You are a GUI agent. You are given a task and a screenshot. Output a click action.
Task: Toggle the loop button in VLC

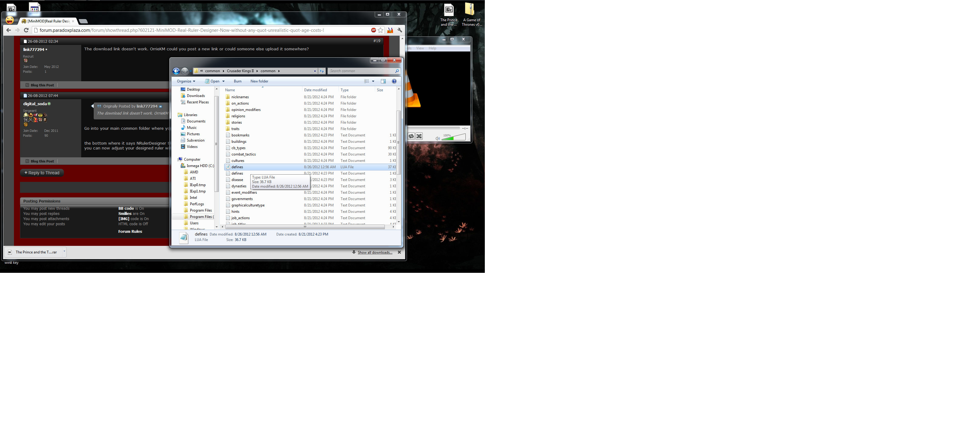[x=411, y=136]
